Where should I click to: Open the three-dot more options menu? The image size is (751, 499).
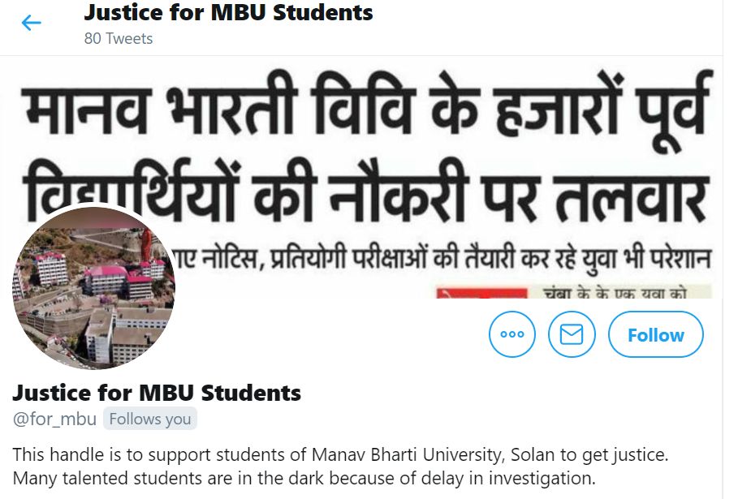point(512,334)
